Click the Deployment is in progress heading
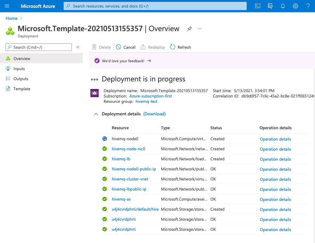This screenshot has height=243, width=315. coord(143,79)
